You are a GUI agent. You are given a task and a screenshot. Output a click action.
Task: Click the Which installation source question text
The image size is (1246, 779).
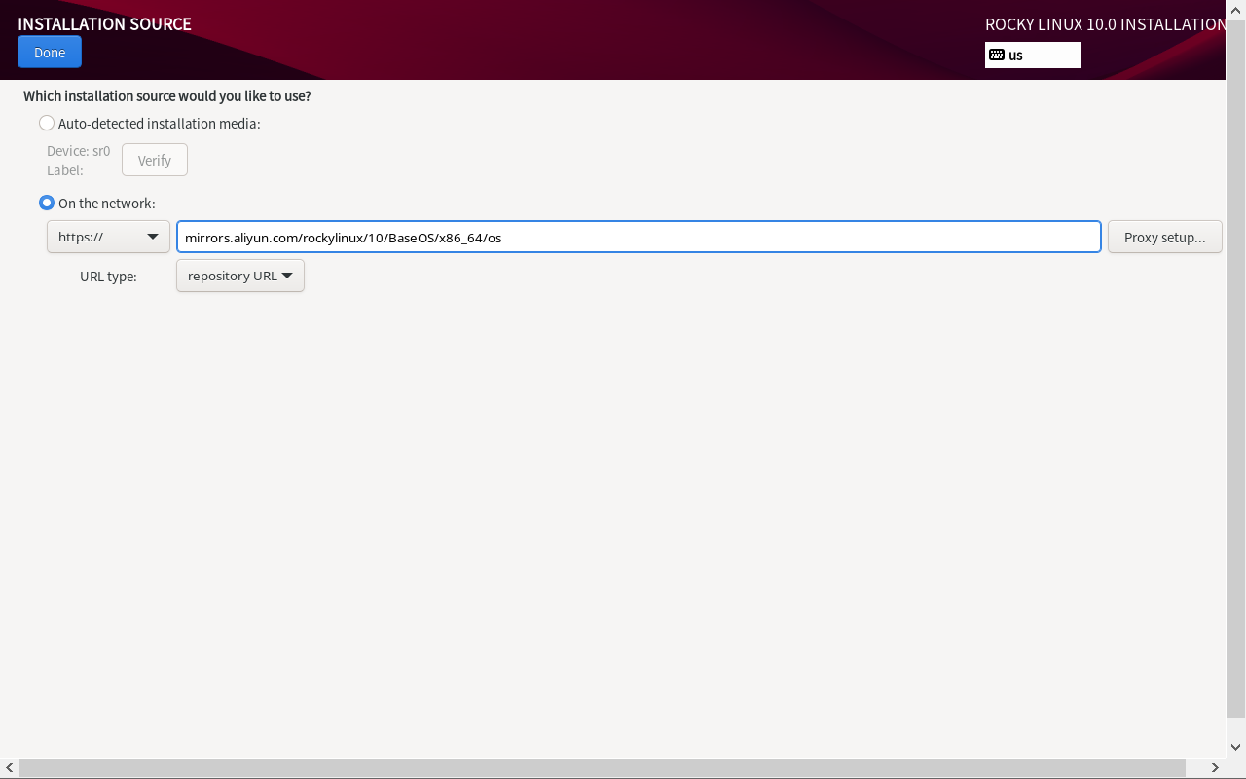167,96
